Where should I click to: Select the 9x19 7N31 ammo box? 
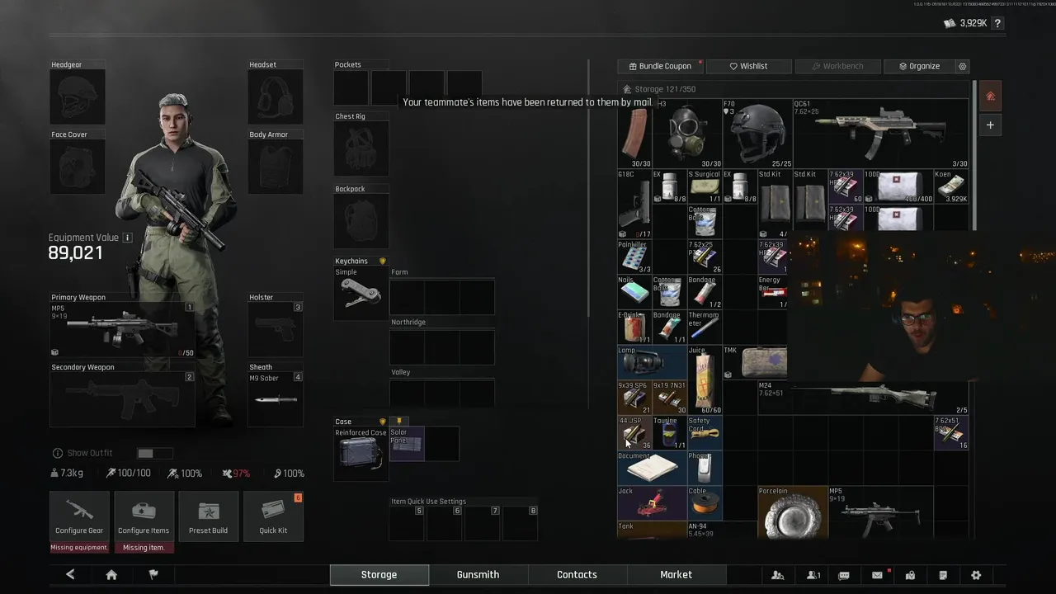669,398
